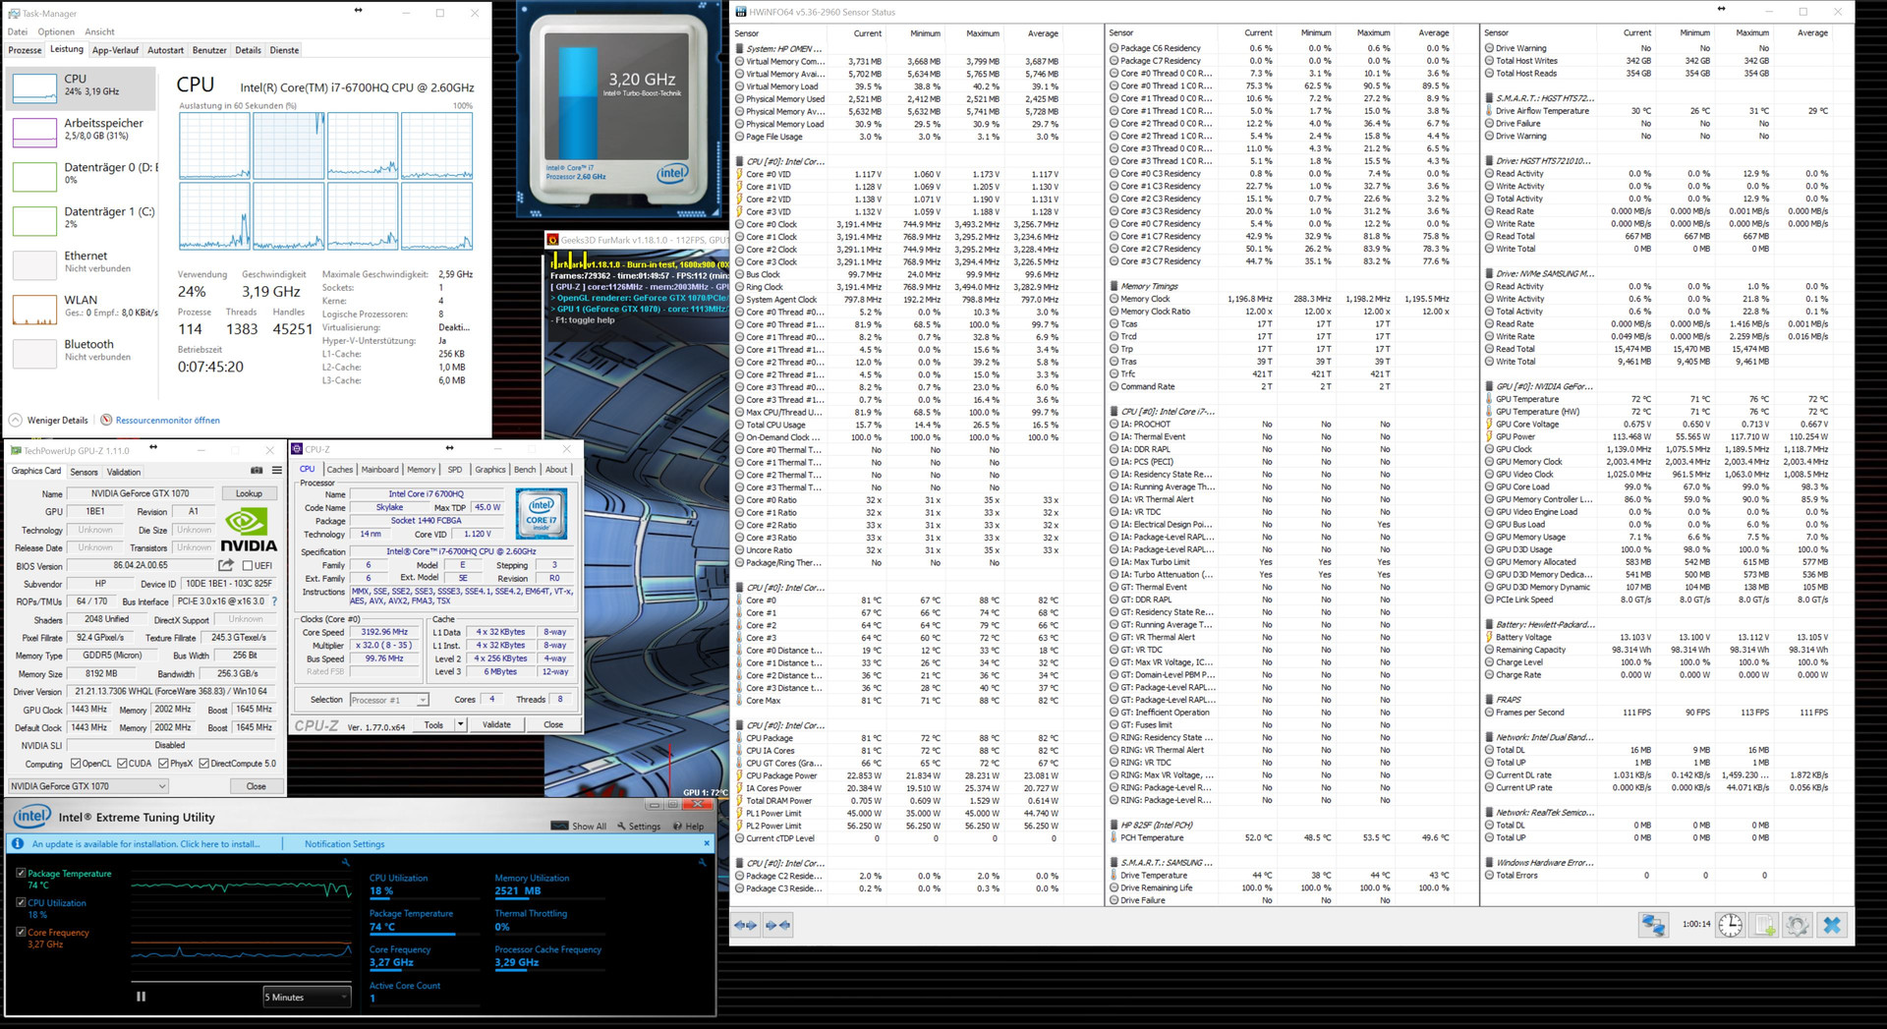1887x1029 pixels.
Task: Pause the XTU monitoring graph
Action: (142, 997)
